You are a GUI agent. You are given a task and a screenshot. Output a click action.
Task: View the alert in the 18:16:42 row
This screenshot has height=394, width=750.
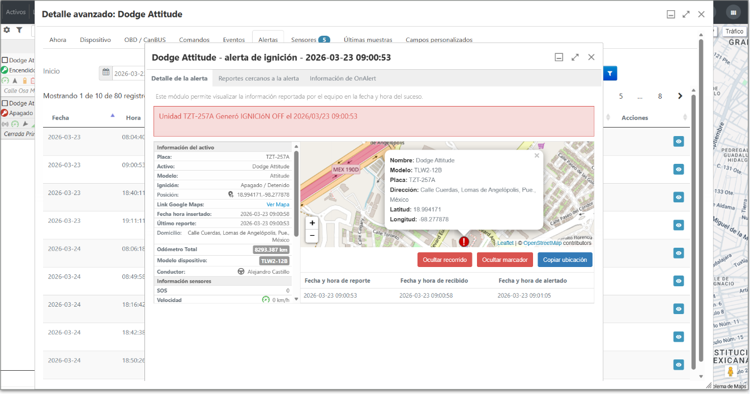[679, 308]
